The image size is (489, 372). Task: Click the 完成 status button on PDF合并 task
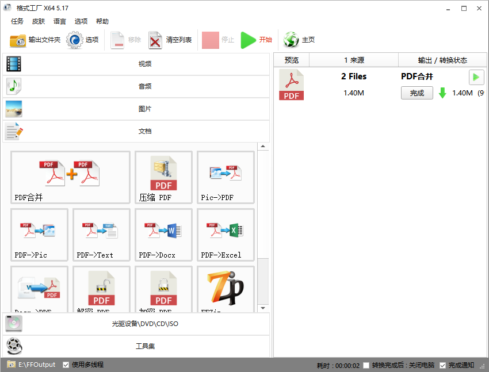click(x=417, y=93)
